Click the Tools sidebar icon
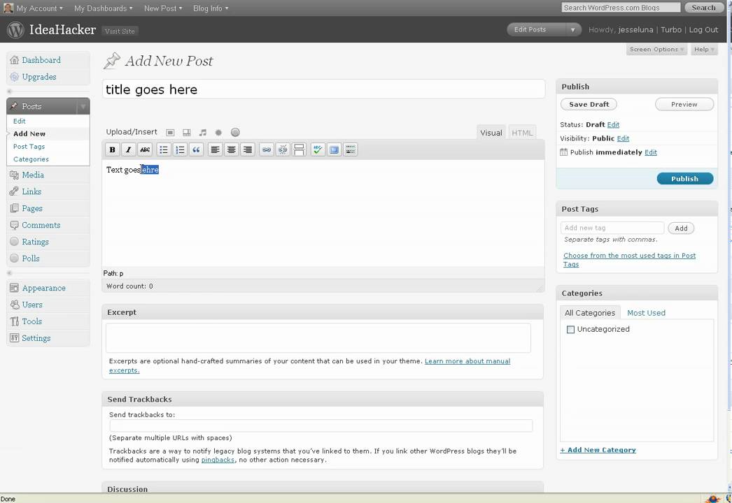 point(15,321)
